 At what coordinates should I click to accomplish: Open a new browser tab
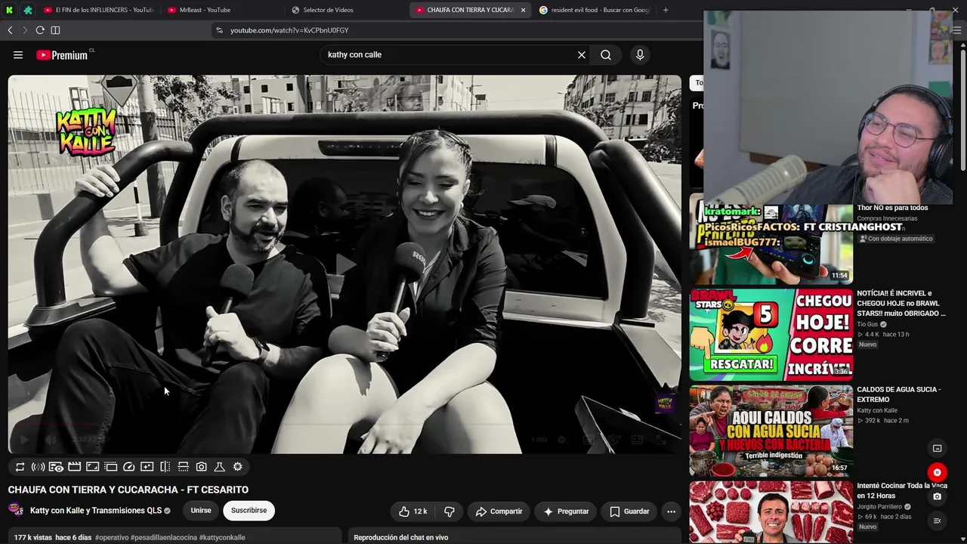pos(666,10)
